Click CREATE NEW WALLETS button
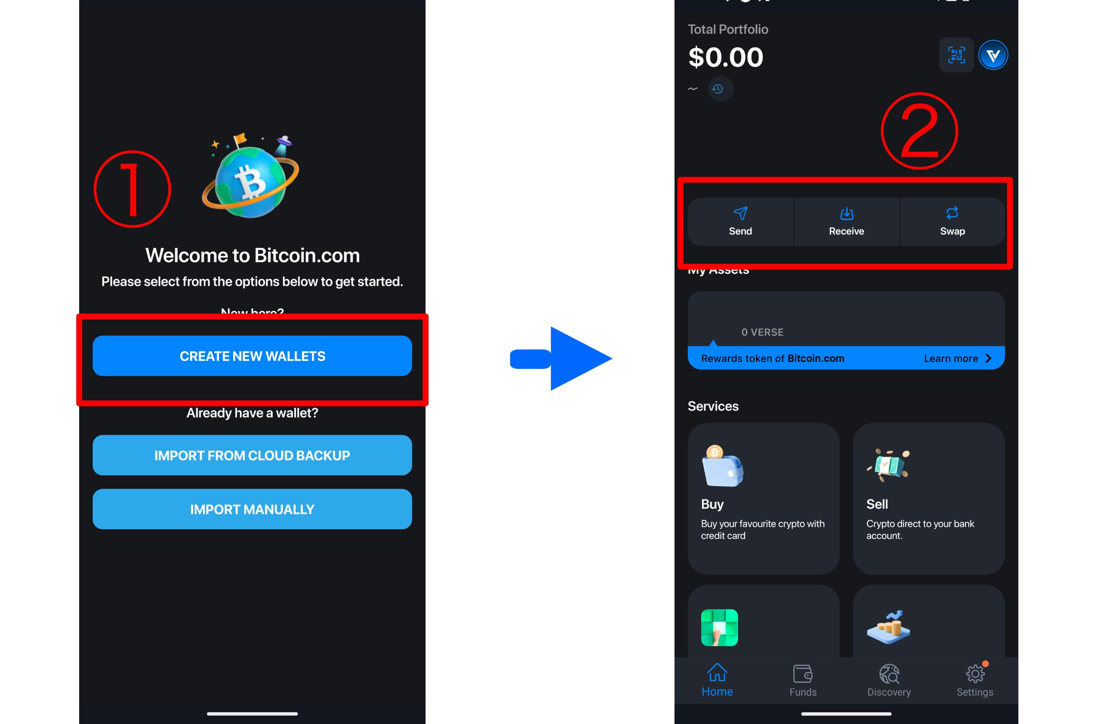1114x724 pixels. click(252, 355)
